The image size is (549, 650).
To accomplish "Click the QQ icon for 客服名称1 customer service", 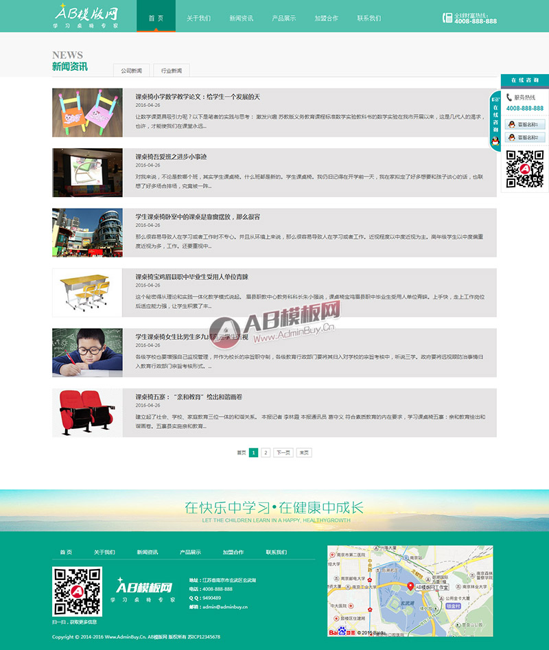I will [x=512, y=124].
